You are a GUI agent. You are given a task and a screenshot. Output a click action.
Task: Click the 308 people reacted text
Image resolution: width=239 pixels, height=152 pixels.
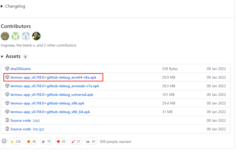coord(115,142)
